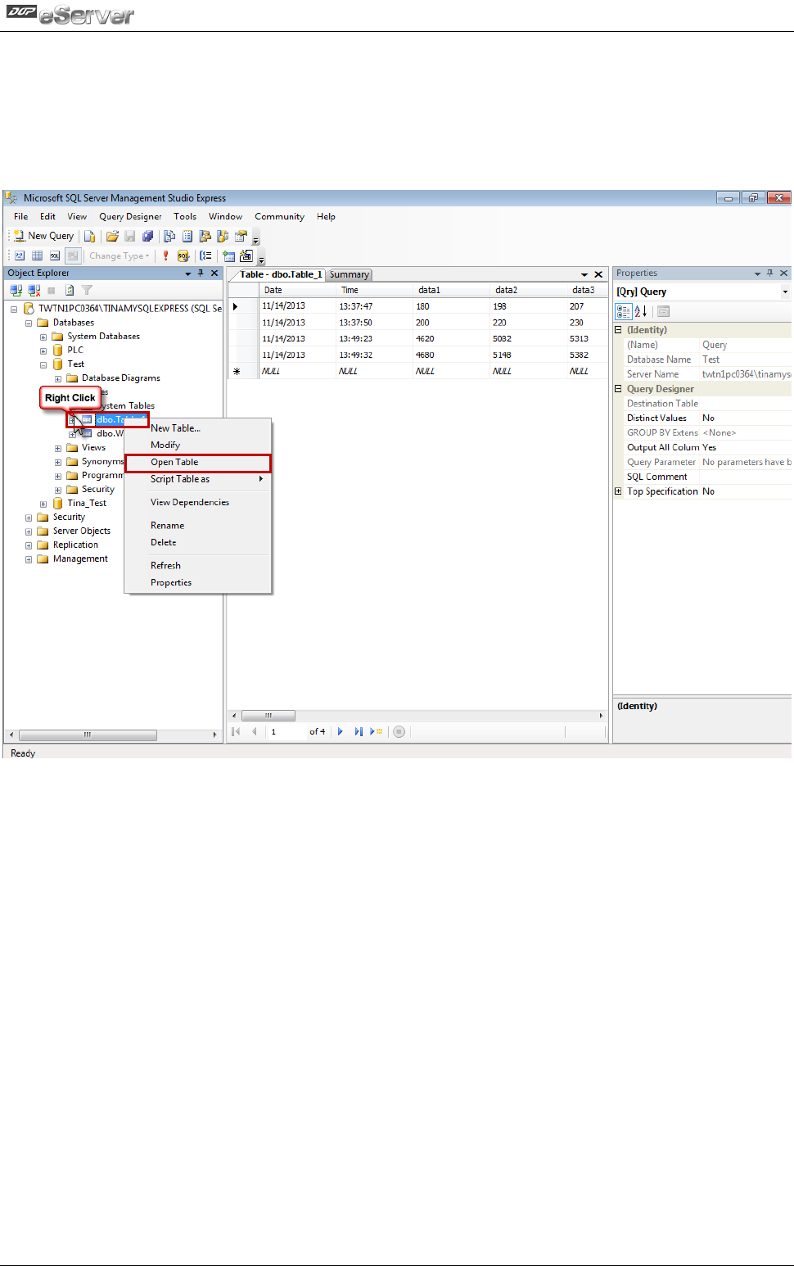Viewport: 794px width, 1266px height.
Task: Show Criteria Pane grid icon
Action: pyautogui.click(x=37, y=255)
